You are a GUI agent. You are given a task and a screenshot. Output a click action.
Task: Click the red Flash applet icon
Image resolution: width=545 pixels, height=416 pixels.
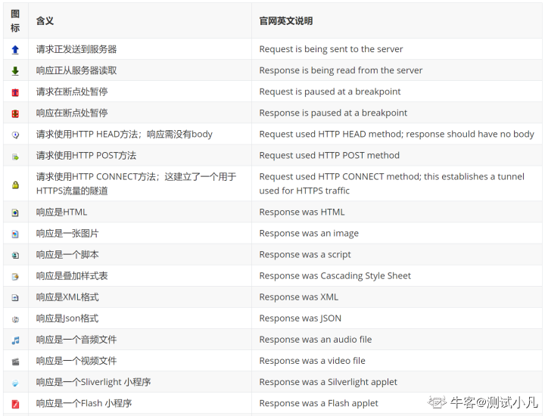click(15, 404)
